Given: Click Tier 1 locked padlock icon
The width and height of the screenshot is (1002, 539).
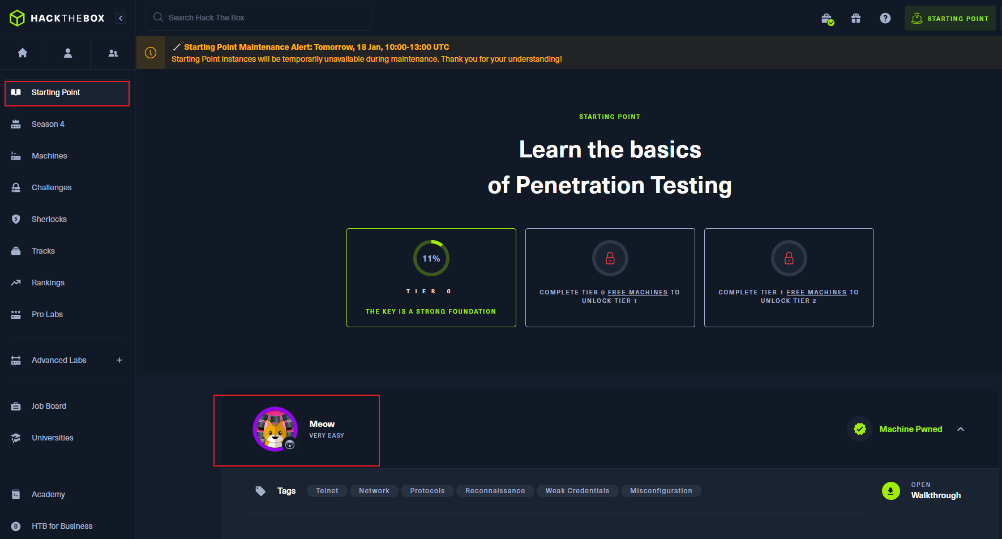Looking at the screenshot, I should 610,258.
